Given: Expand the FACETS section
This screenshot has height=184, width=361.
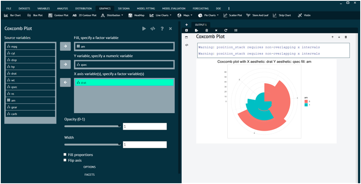Looking at the screenshot, I should [x=89, y=174].
